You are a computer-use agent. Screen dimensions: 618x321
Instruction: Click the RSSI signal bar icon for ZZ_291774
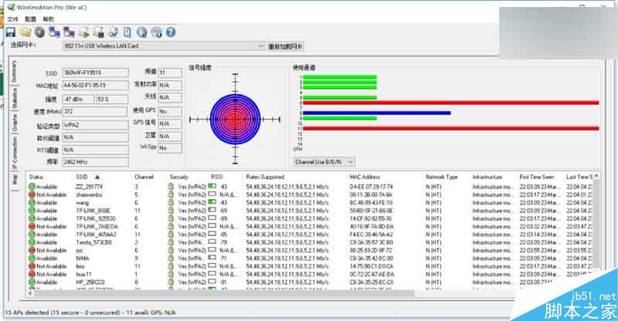point(212,186)
